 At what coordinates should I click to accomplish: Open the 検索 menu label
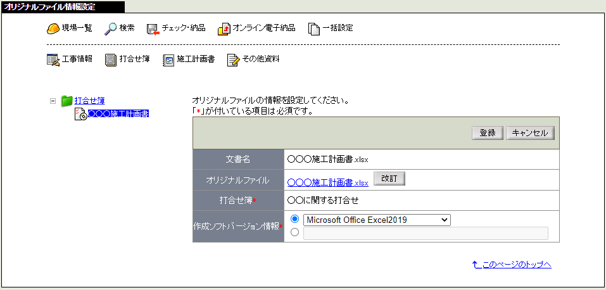click(127, 28)
